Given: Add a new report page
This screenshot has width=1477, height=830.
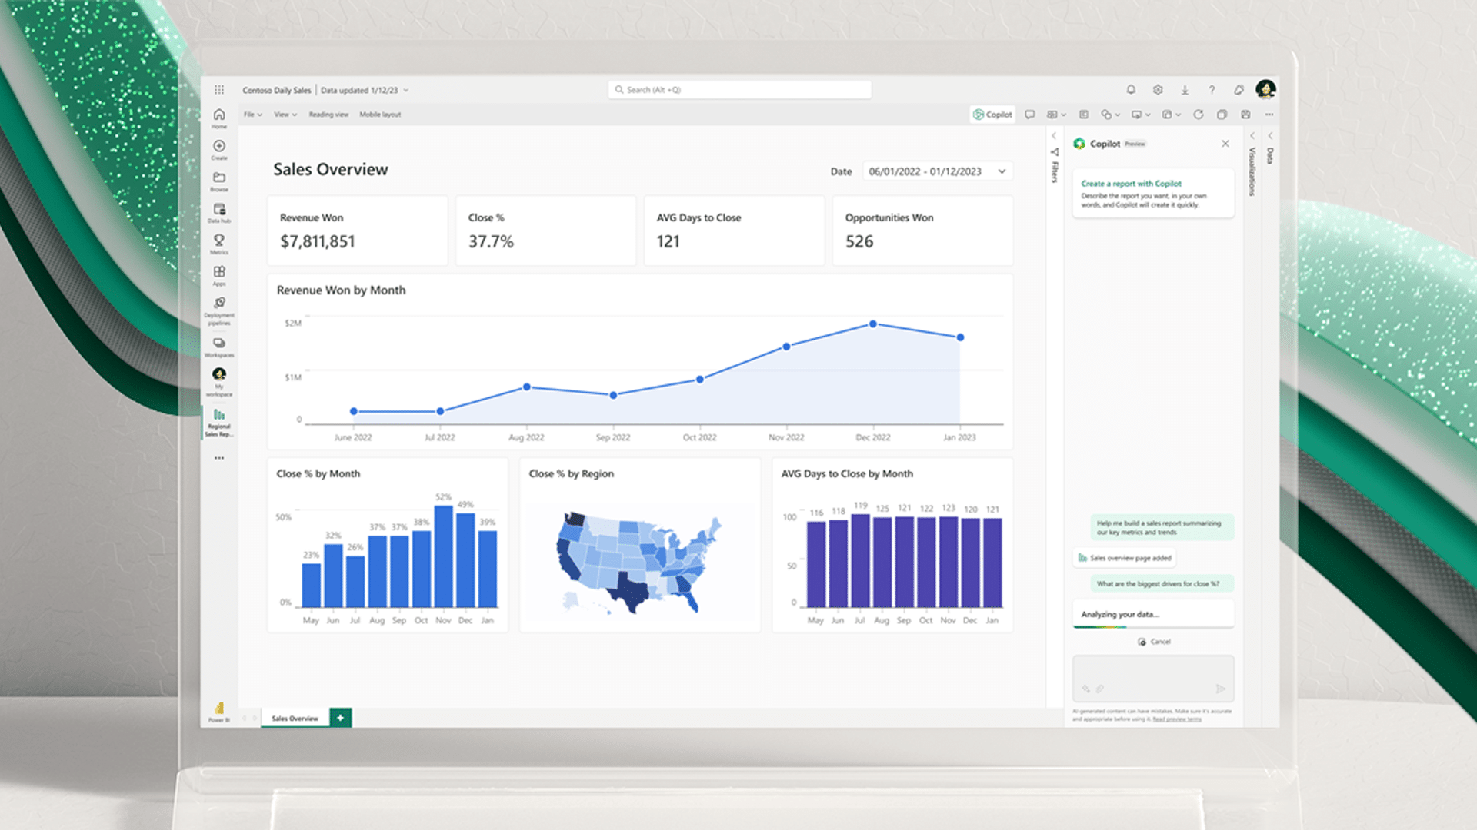Looking at the screenshot, I should point(340,718).
